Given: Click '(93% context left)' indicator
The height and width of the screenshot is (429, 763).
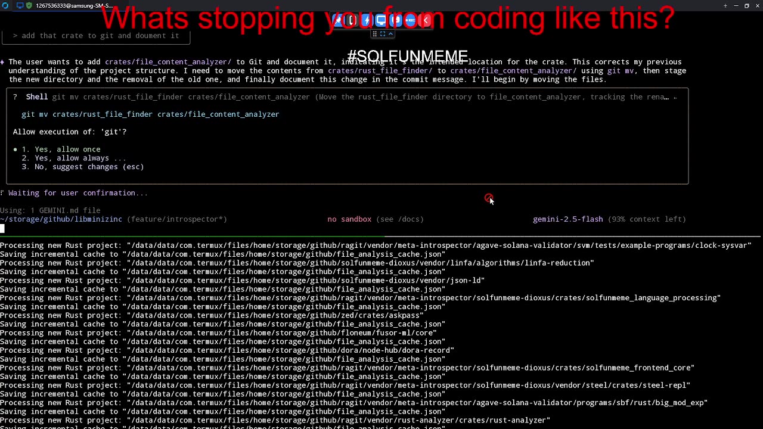Looking at the screenshot, I should [647, 219].
